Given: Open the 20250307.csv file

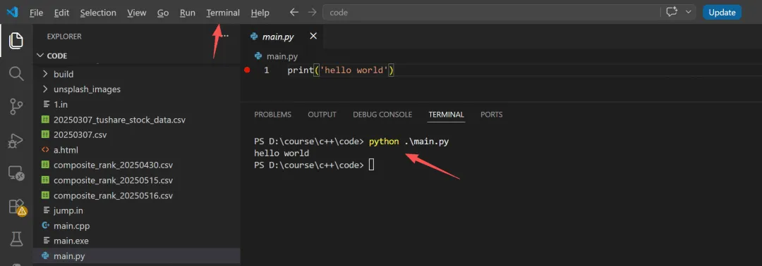Looking at the screenshot, I should pyautogui.click(x=137, y=134).
